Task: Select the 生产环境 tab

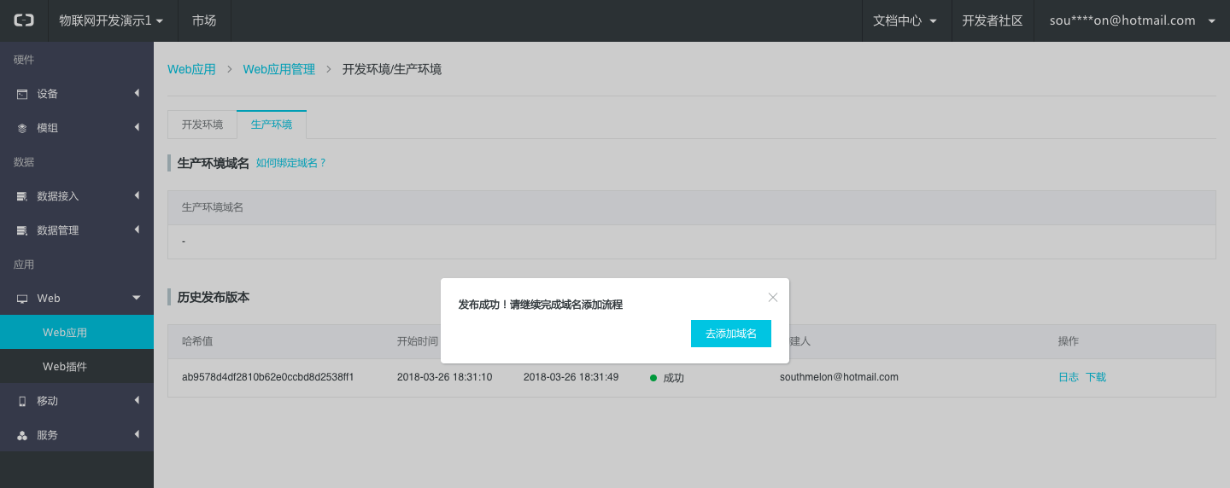Action: [271, 125]
